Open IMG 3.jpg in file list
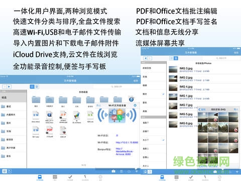The image size is (241, 181). coord(204,69)
